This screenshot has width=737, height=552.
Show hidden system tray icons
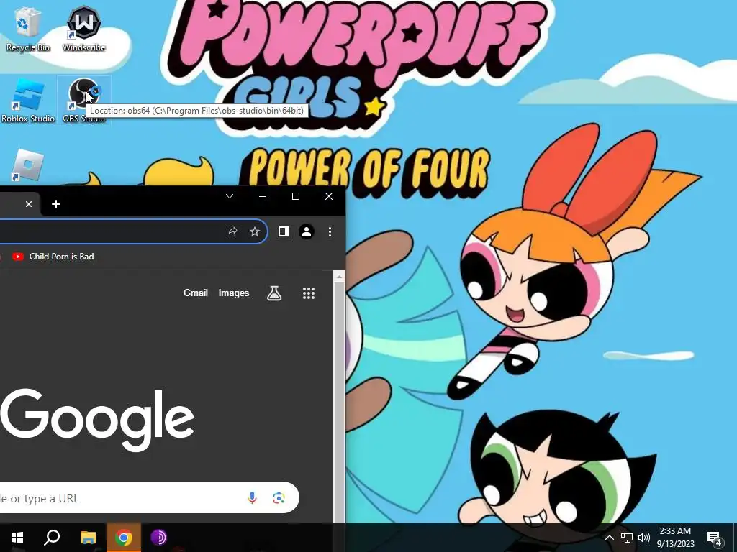(x=609, y=538)
